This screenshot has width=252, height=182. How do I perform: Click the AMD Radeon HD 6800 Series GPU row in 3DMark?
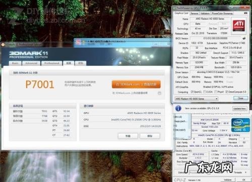122,113
